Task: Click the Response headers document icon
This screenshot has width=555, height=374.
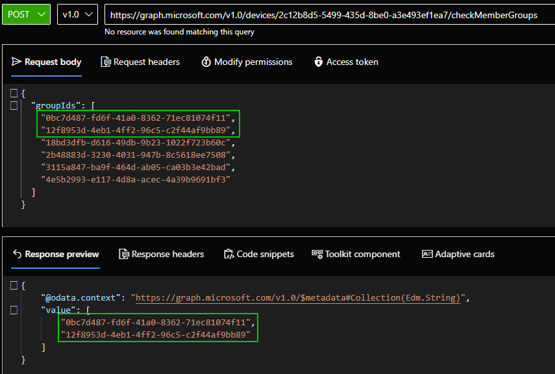Action: 123,254
